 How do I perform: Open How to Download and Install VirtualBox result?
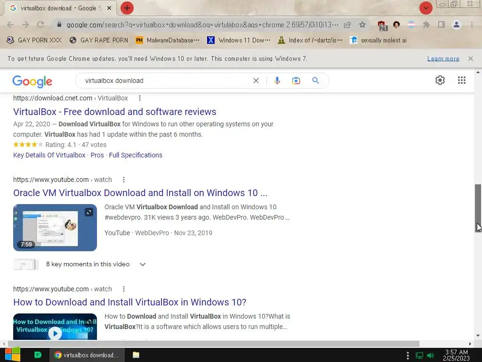click(x=130, y=302)
